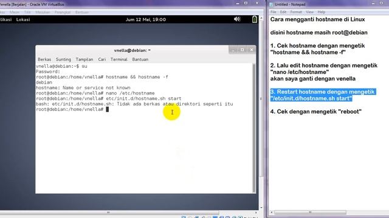This screenshot has height=218, width=389.
Task: Click highlighted '3. Restart hostname dengan mengetik' line
Action: (323, 92)
